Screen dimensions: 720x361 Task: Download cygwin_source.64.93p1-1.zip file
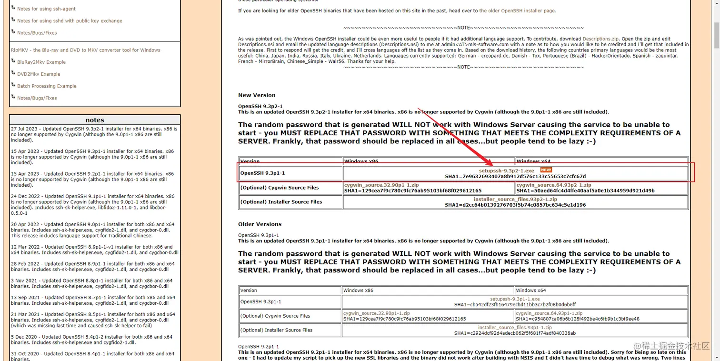549,313
